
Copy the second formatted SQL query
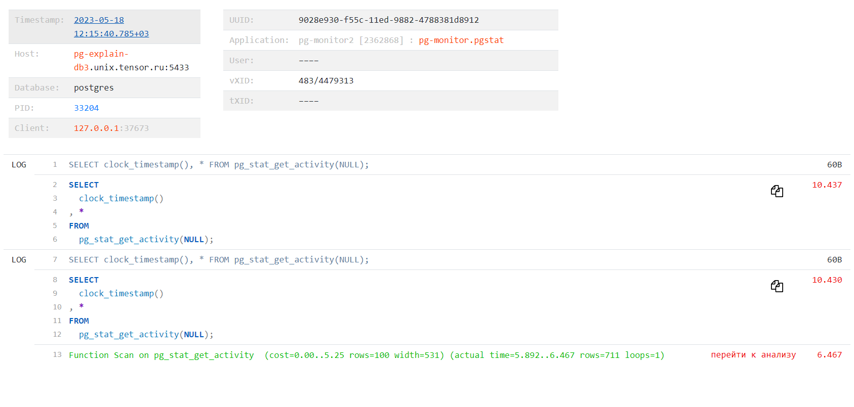(777, 286)
